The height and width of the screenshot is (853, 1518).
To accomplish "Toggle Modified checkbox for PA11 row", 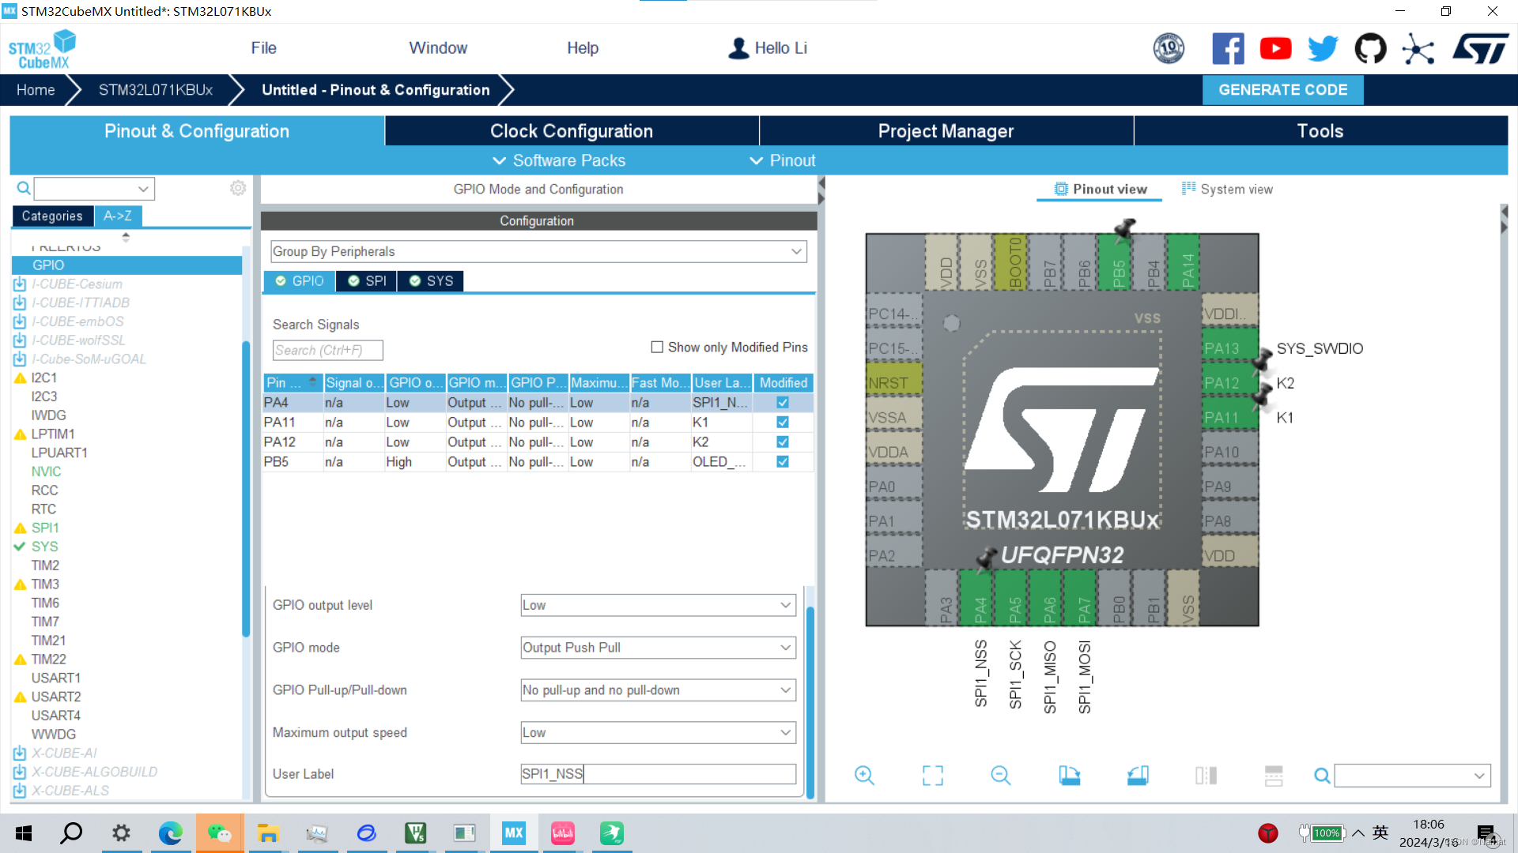I will [783, 423].
